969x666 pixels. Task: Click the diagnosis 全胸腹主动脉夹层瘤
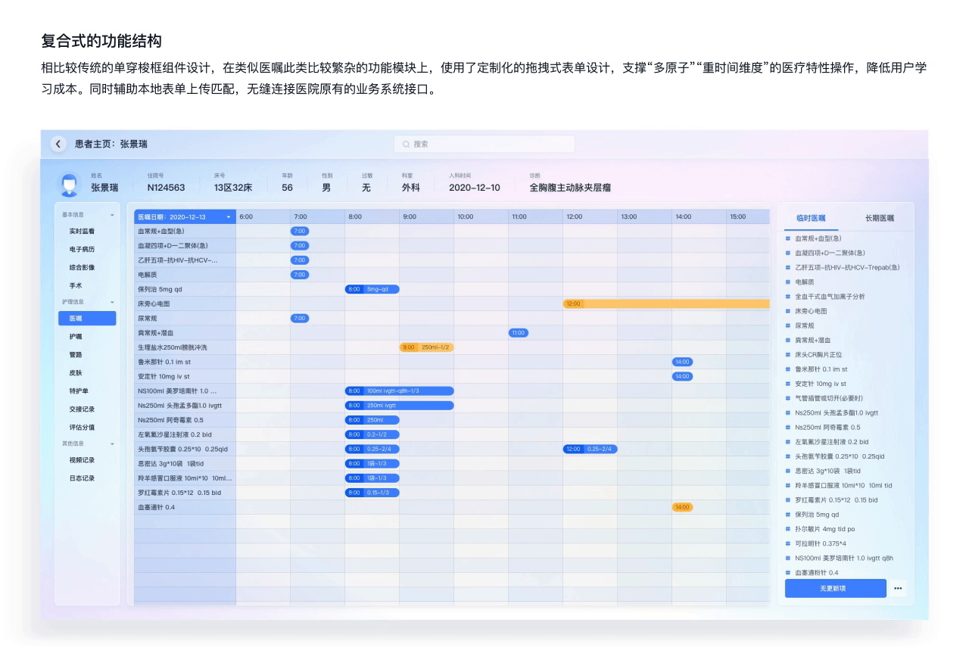click(570, 188)
